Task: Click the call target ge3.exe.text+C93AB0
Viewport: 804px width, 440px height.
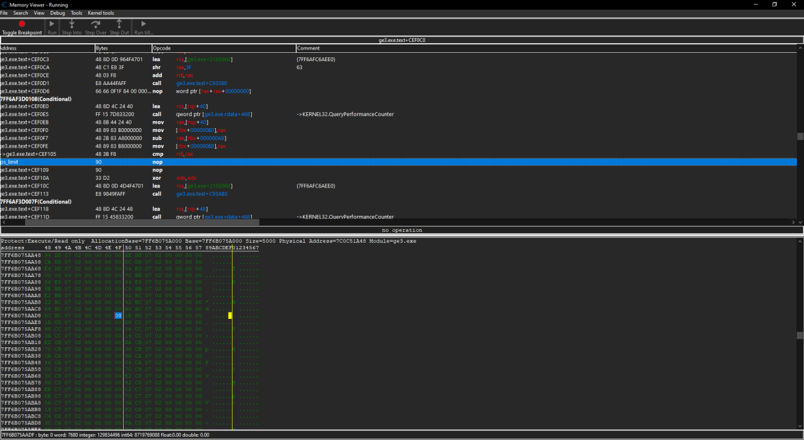Action: (x=202, y=194)
